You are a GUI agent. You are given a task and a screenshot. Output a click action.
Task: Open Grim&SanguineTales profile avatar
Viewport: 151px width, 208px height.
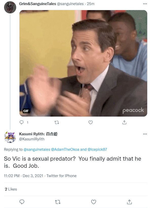(10, 7)
